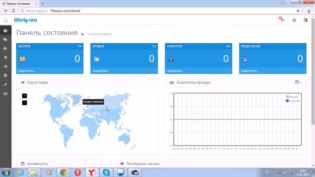
Task: Open the dashboard speedometer sidebar icon
Action: (5, 30)
